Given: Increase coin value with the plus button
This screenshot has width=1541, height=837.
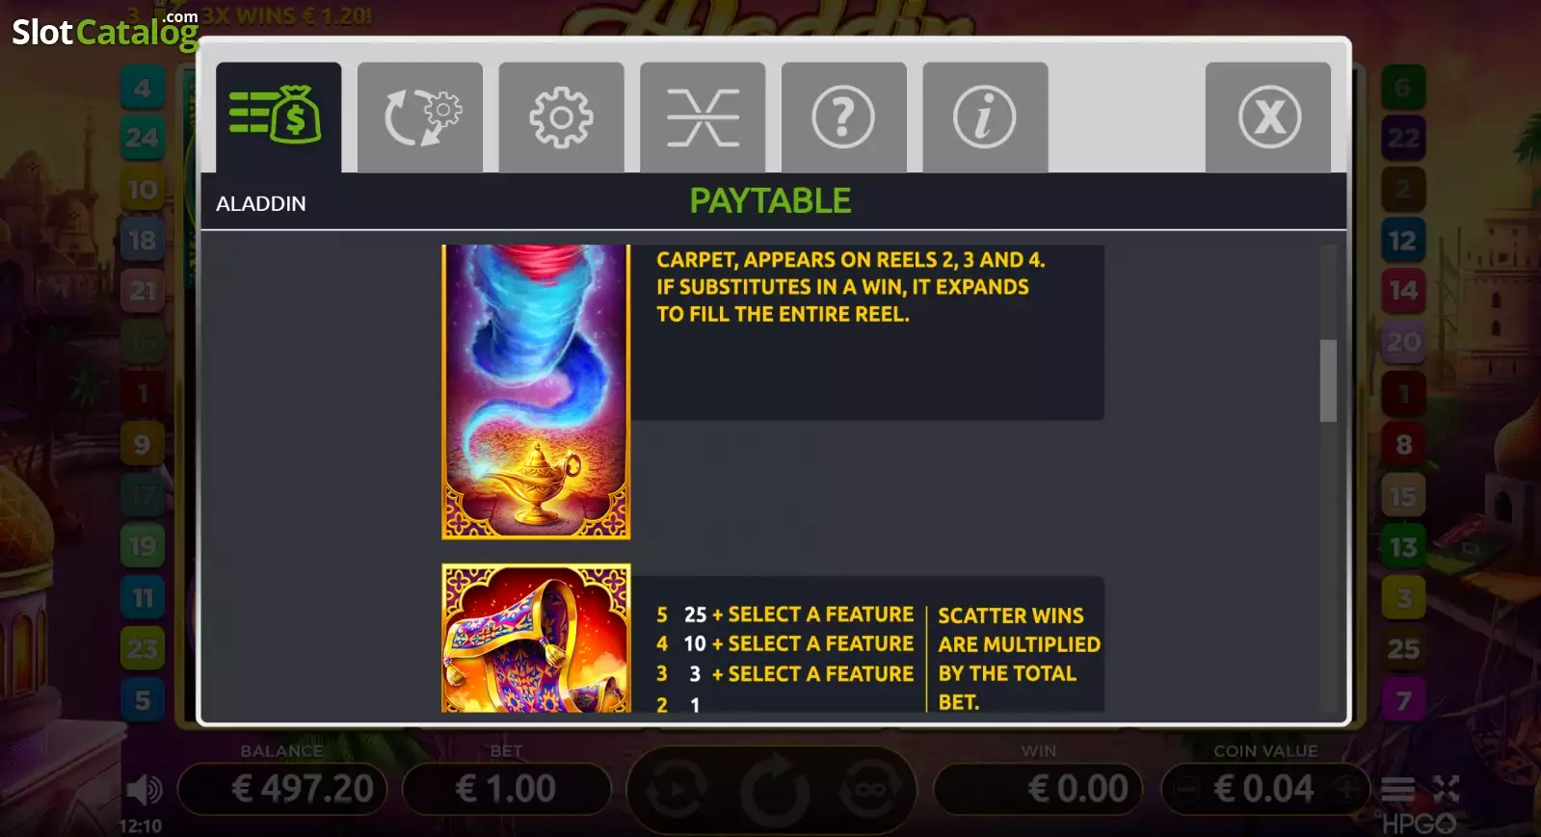Looking at the screenshot, I should (x=1346, y=789).
